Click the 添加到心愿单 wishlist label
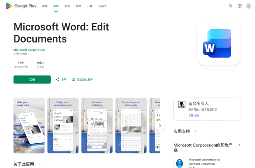Screen dimensions: 255x168 (85, 79)
